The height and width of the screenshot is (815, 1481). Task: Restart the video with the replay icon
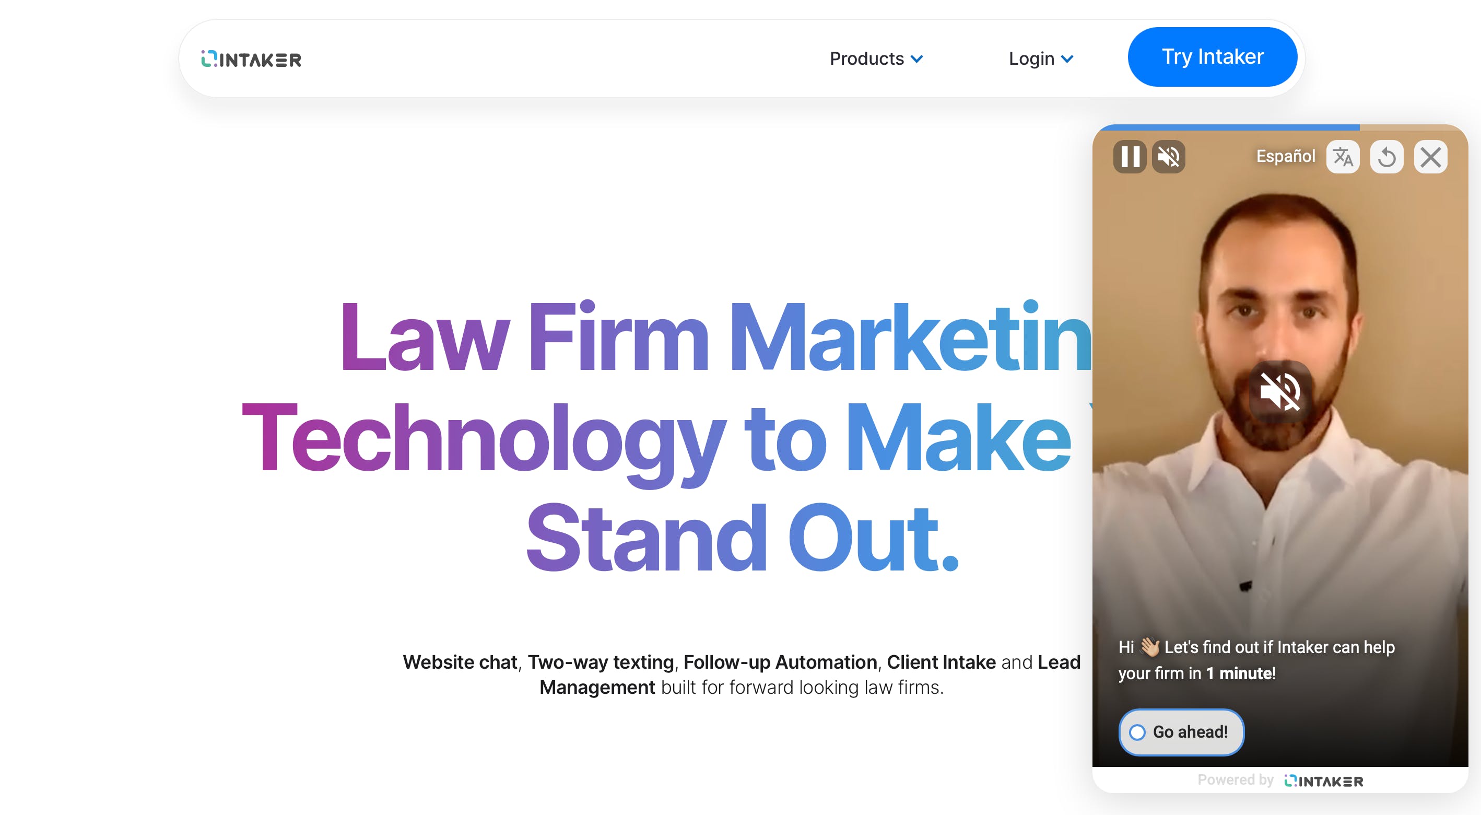pos(1386,156)
